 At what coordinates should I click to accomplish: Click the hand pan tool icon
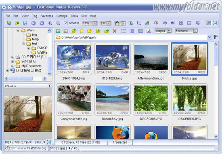[117, 23]
